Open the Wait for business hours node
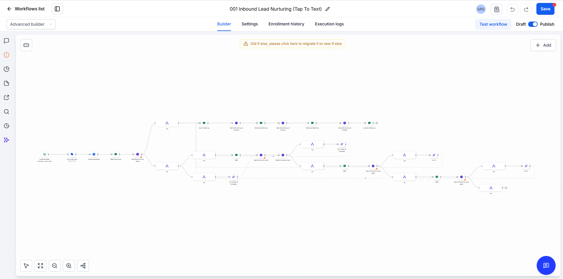The height and width of the screenshot is (279, 563). click(x=283, y=155)
